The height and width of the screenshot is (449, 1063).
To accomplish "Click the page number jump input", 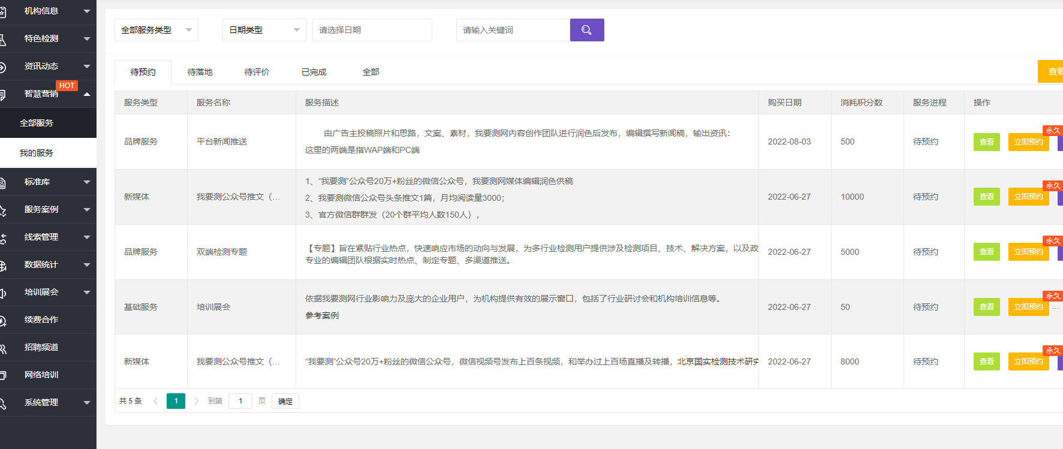I will 240,401.
